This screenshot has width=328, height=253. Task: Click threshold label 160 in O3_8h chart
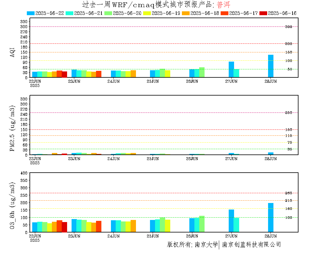(289, 209)
